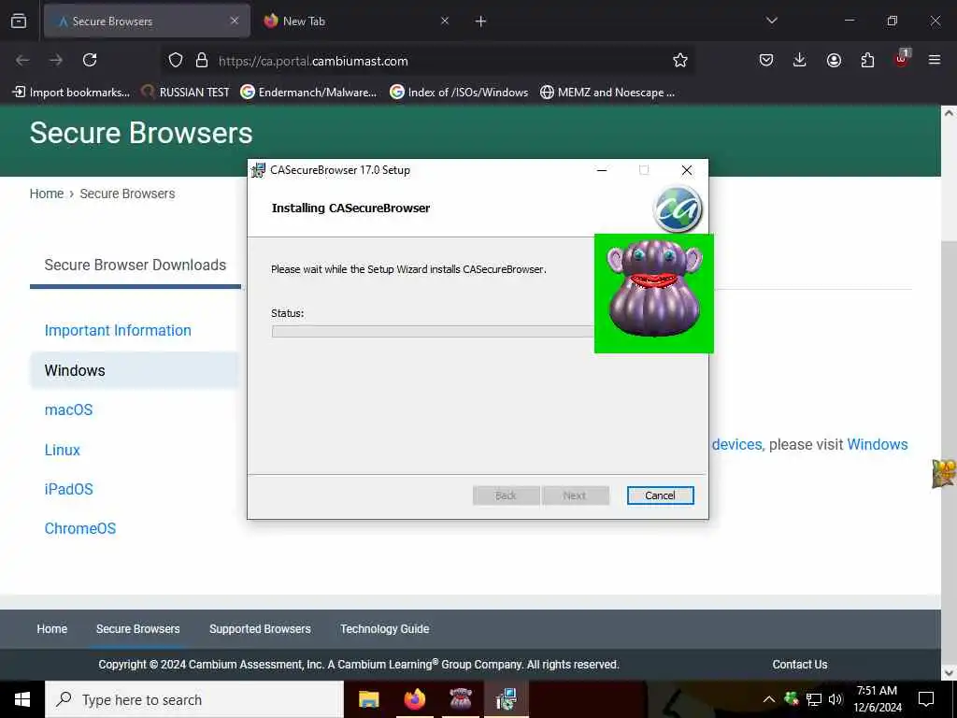The width and height of the screenshot is (957, 718).
Task: Click the page vertical scrollbar
Action: (949, 392)
